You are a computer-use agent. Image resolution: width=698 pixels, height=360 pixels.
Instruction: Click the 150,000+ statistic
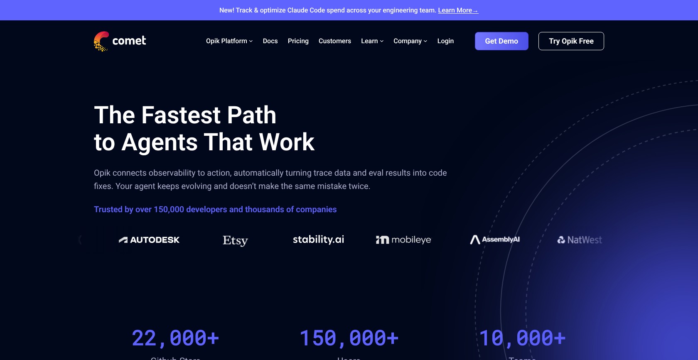pos(349,338)
